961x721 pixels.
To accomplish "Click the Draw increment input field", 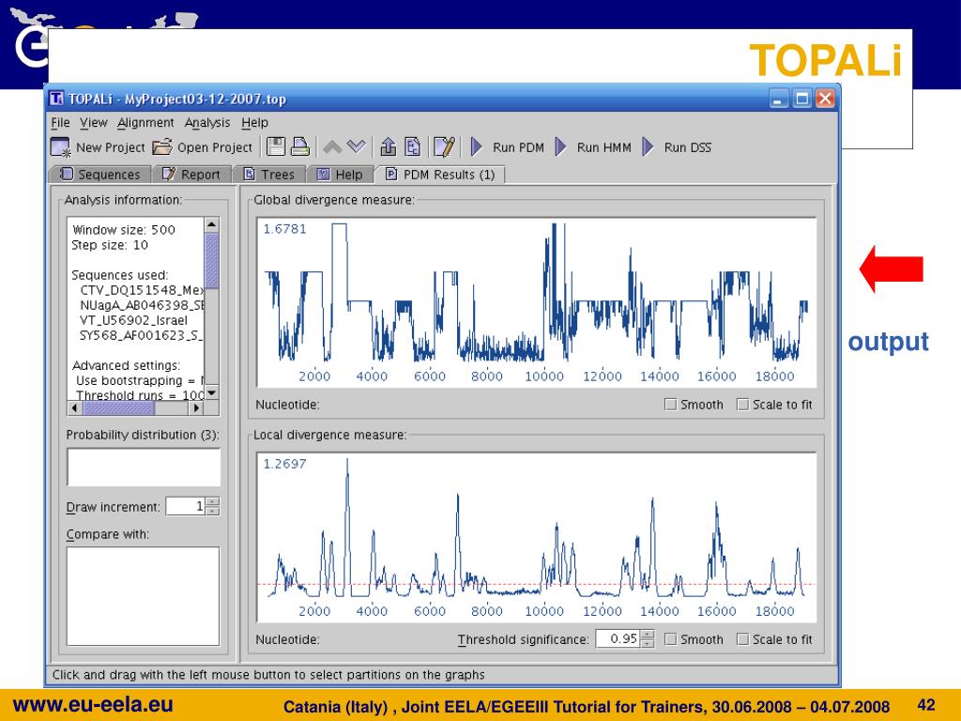I will (x=187, y=506).
